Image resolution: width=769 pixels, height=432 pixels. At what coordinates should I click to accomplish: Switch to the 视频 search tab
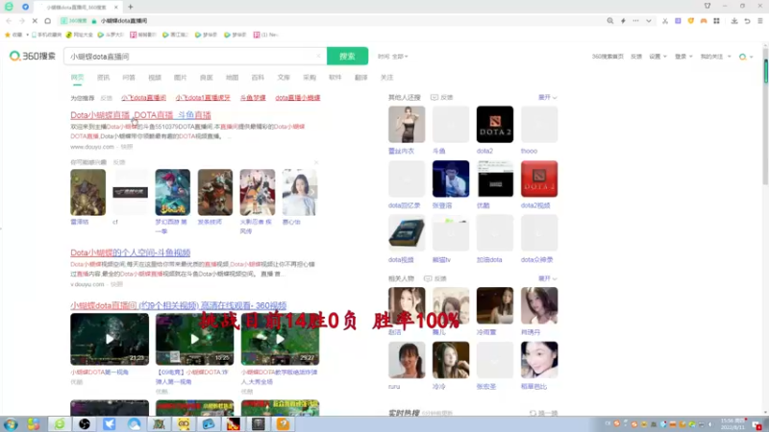155,78
